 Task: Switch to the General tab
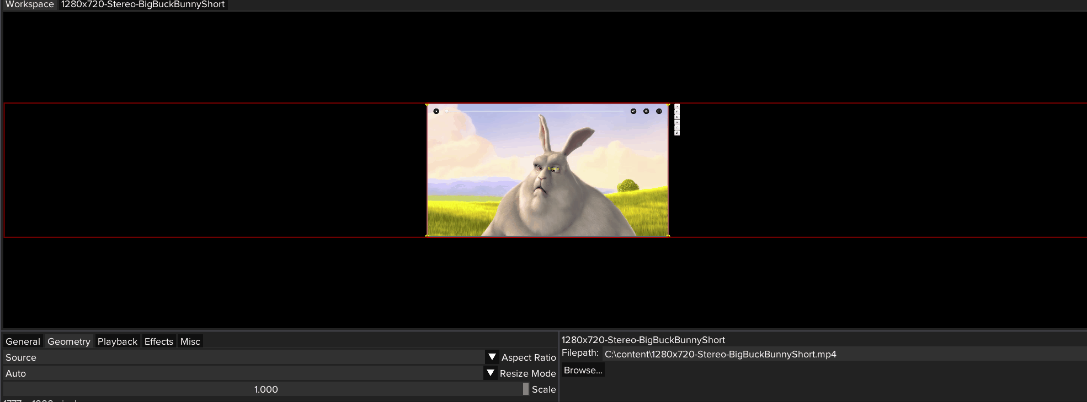coord(23,341)
